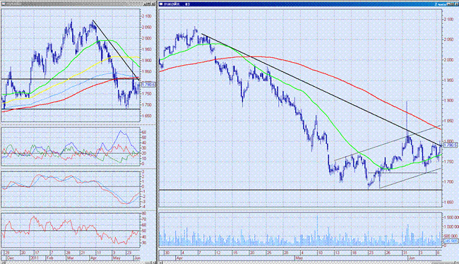This screenshot has height=264, width=459.
Task: Click the May label on ЛУКОЙЛ time axis
Action: tap(298, 258)
